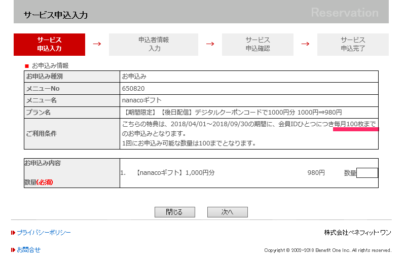Click the メニュー名 row label

[x=42, y=100]
